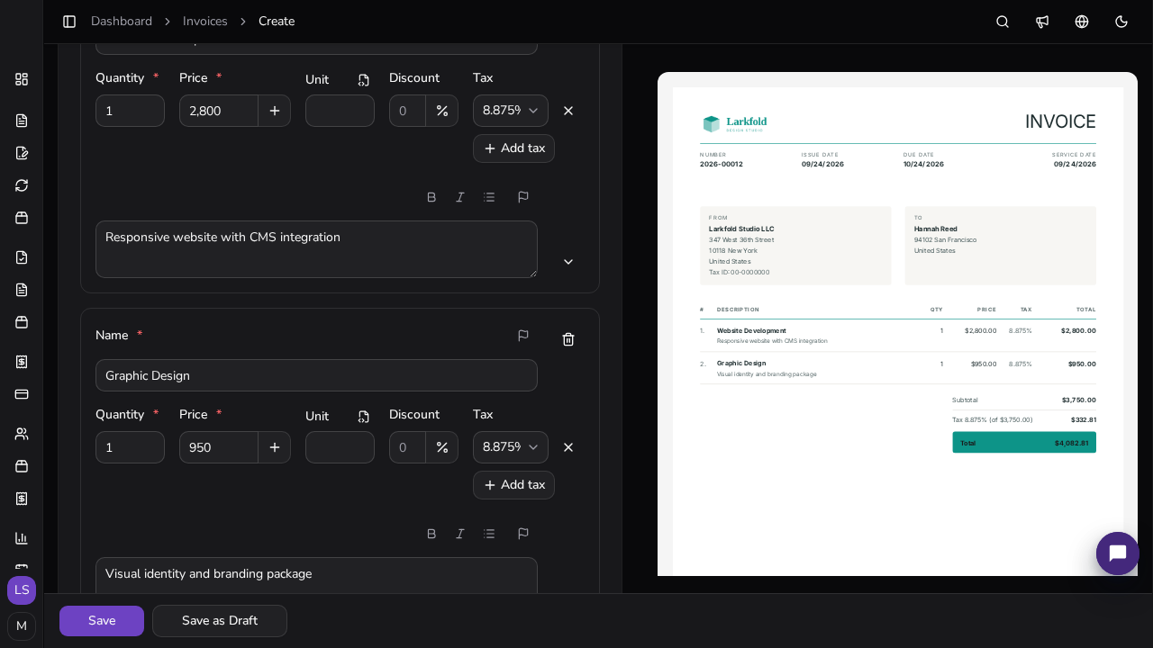Toggle bullet list above Responsive website description
The image size is (1153, 648).
click(x=489, y=197)
